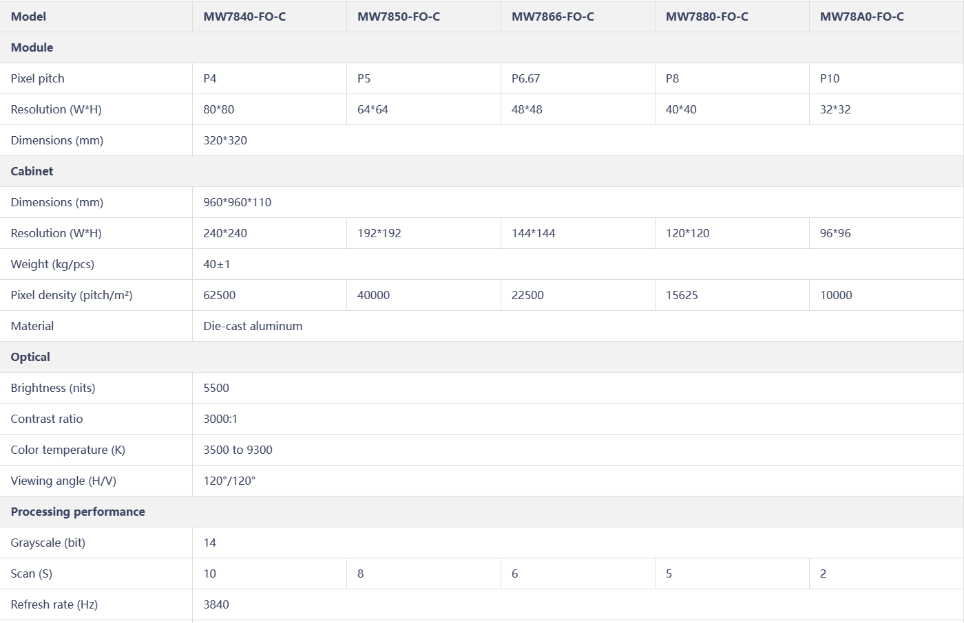
Task: Click the 960*960*110 cabinet dimensions value
Action: 238,202
